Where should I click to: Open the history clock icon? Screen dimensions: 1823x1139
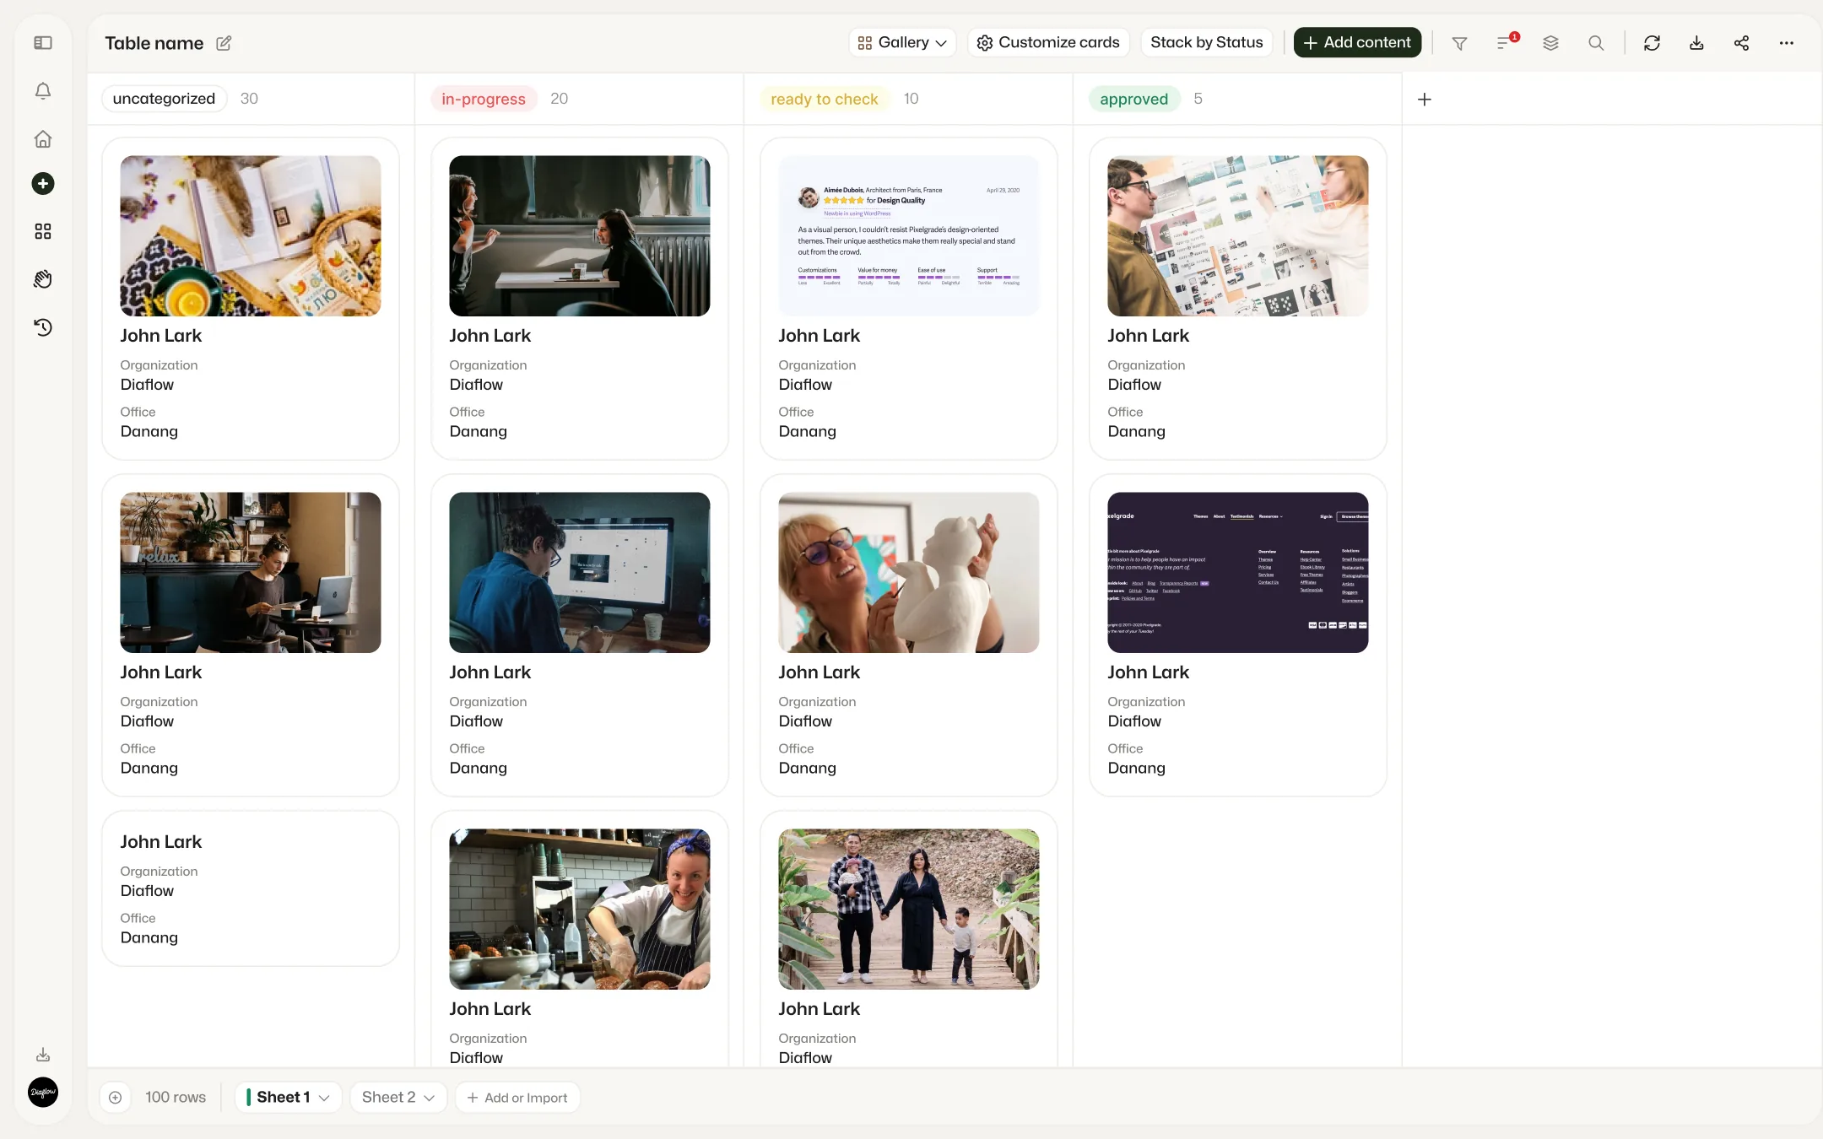coord(43,327)
